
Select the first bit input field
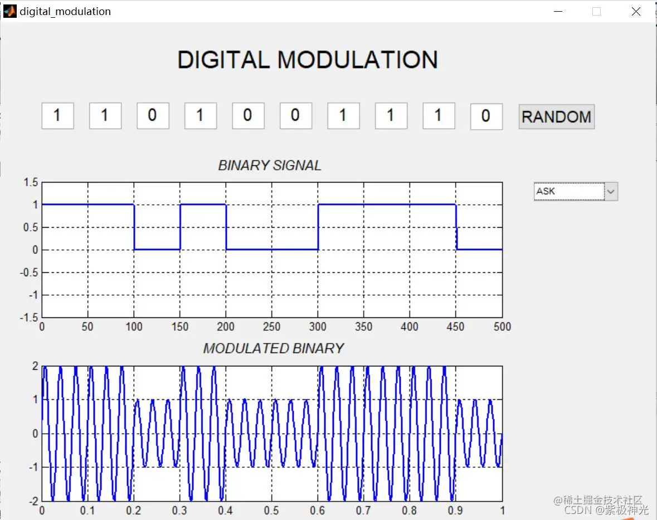tap(58, 116)
